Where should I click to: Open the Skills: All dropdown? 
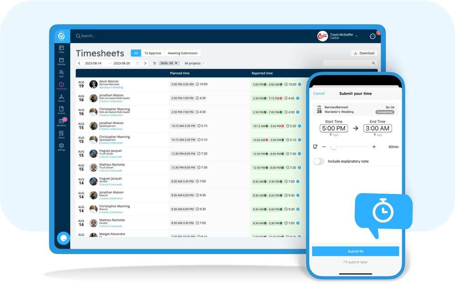[169, 63]
